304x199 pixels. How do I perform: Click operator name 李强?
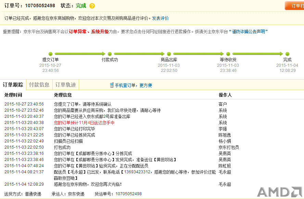(x=223, y=129)
